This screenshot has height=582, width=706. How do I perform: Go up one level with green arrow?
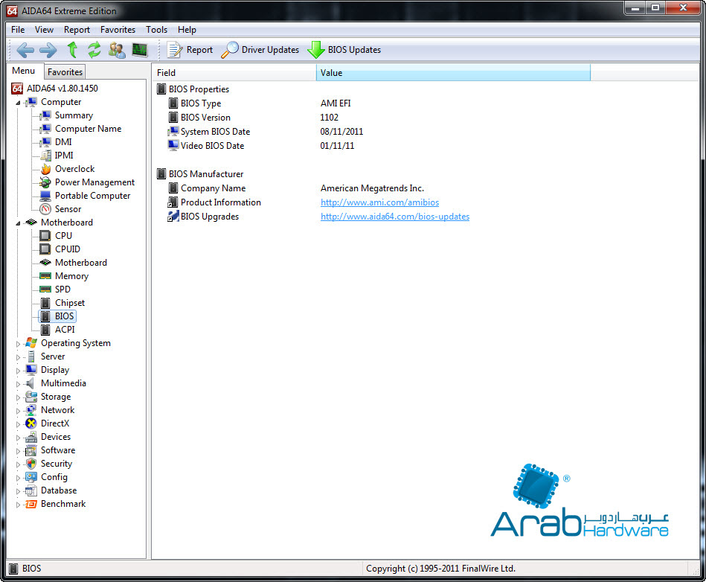pos(72,50)
